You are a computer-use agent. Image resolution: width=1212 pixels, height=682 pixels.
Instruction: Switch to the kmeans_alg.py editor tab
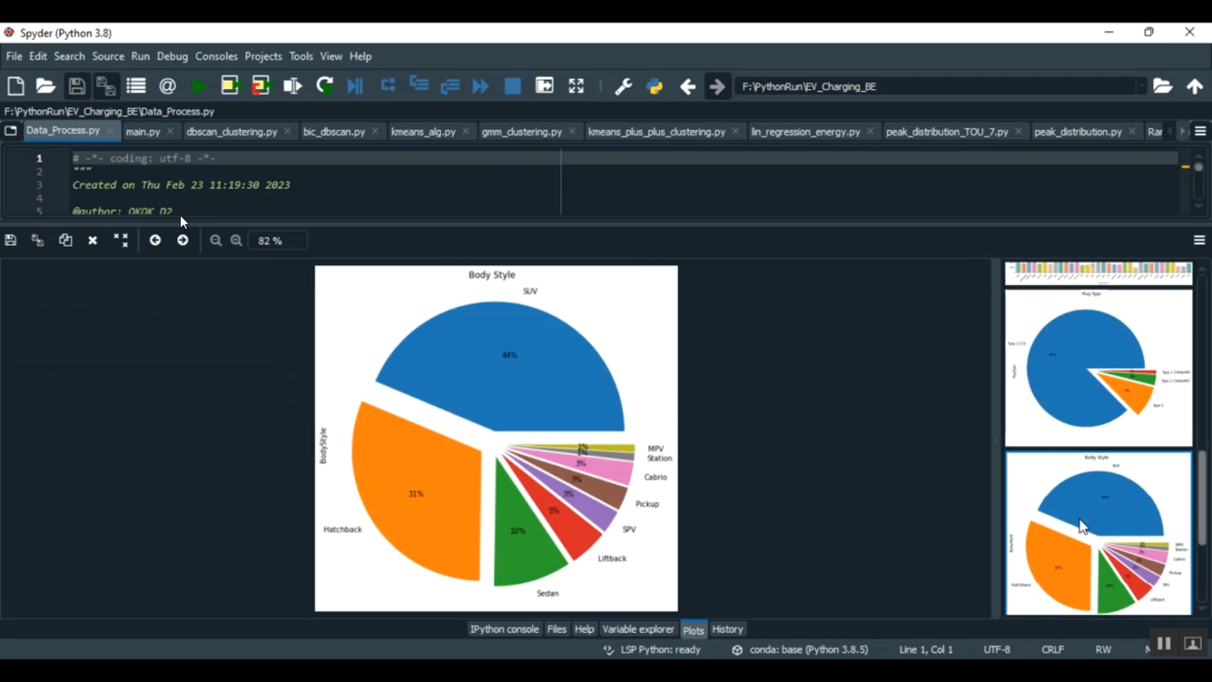pyautogui.click(x=423, y=132)
